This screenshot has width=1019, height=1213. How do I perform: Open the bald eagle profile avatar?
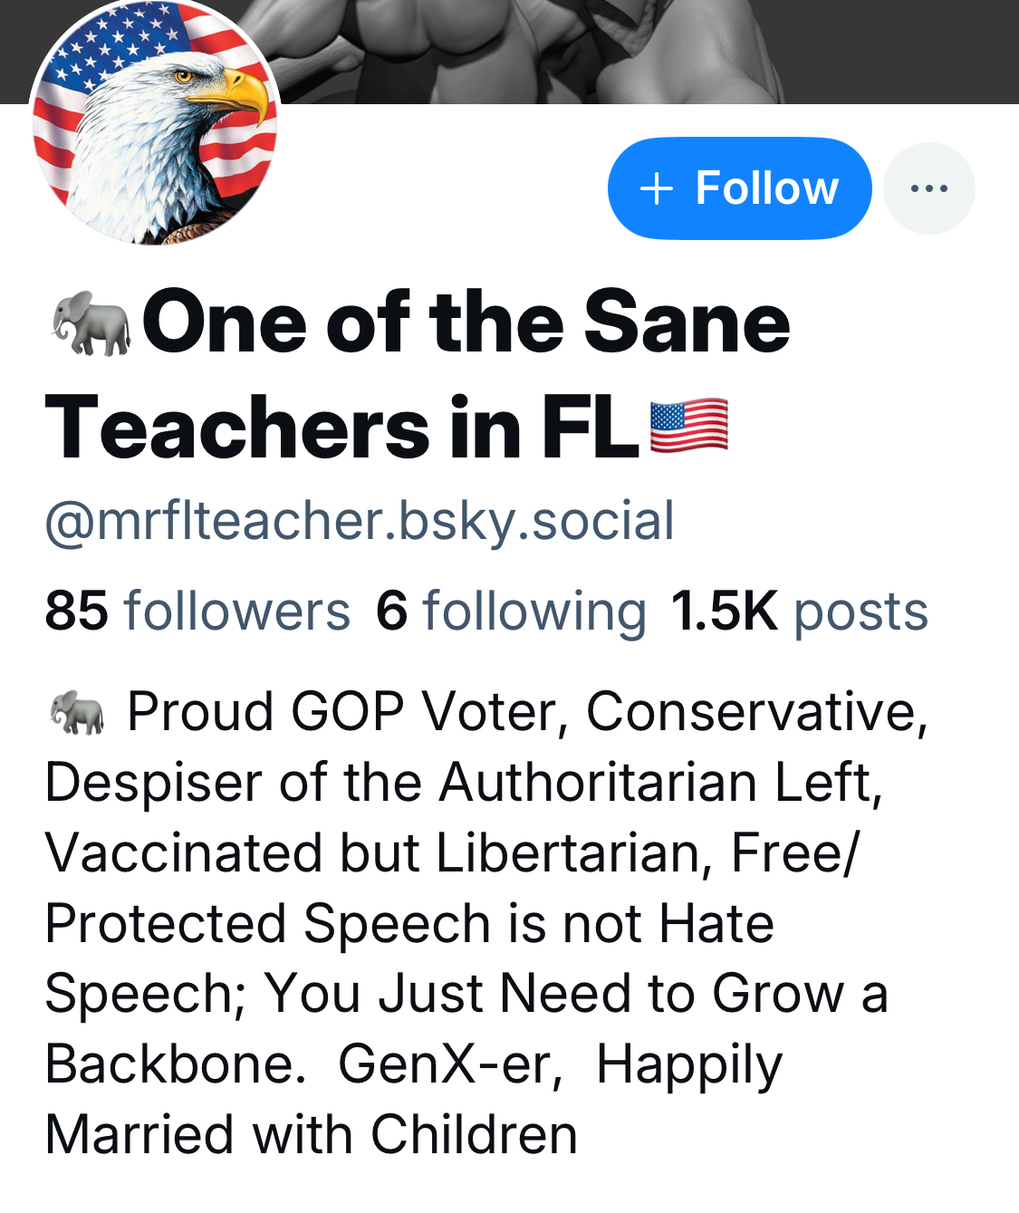pos(154,124)
